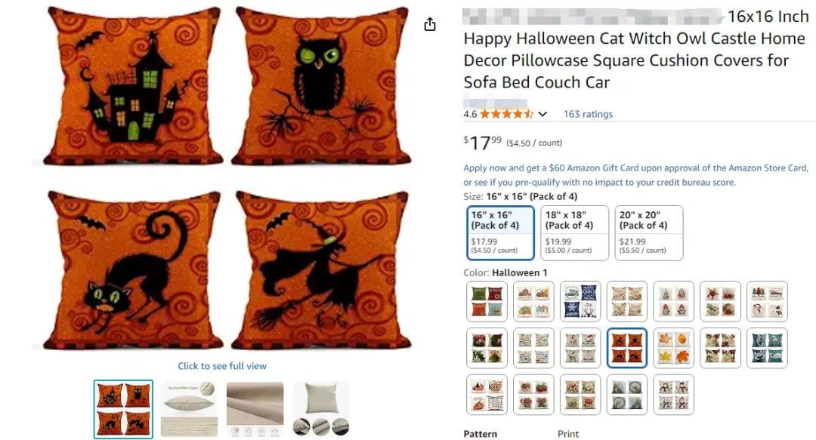Show the fabric texture close-up thumbnail
816x440 pixels.
click(255, 409)
